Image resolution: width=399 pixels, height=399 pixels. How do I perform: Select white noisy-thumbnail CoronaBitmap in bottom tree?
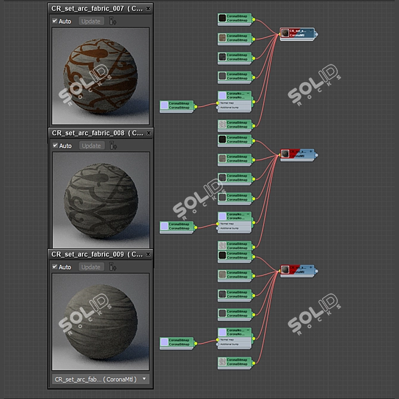click(235, 362)
